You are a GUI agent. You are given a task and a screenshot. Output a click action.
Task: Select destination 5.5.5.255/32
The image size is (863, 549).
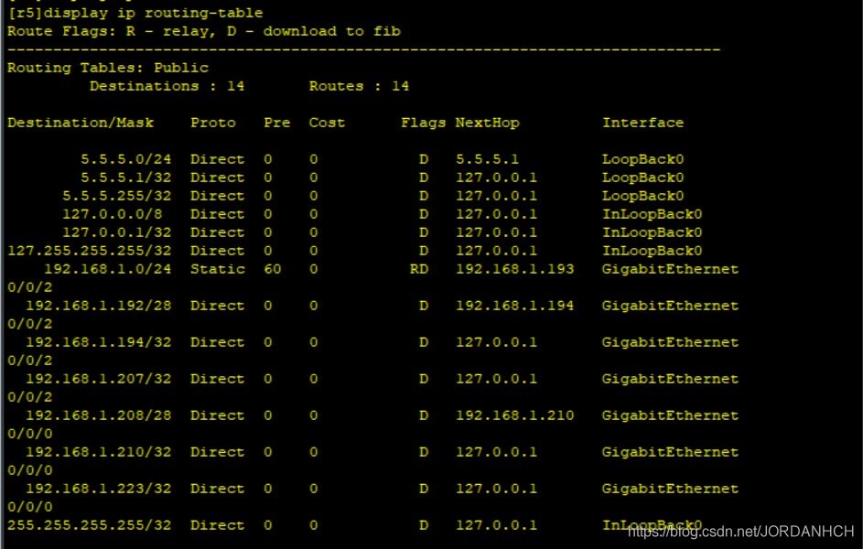coord(116,195)
